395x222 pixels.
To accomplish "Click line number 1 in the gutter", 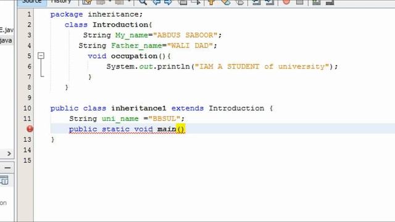I will (x=29, y=14).
